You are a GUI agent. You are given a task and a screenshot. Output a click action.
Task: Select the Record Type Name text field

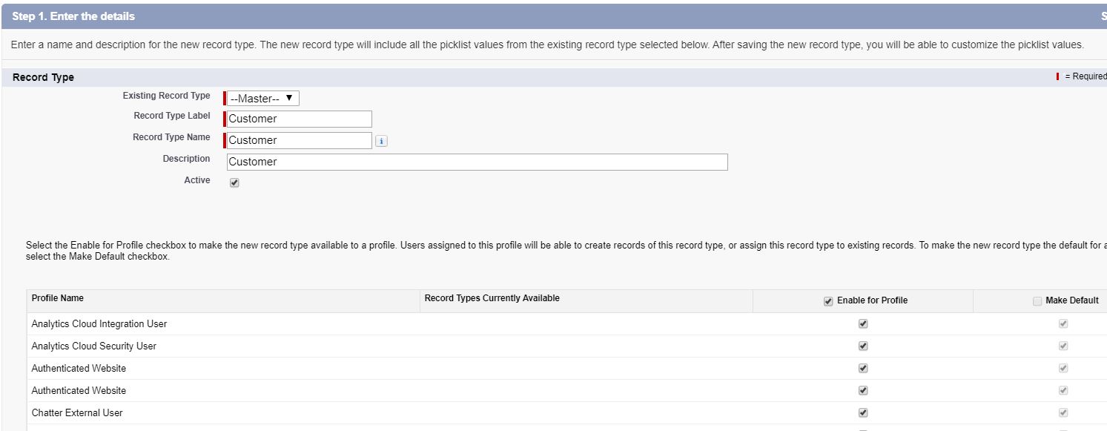(x=297, y=140)
